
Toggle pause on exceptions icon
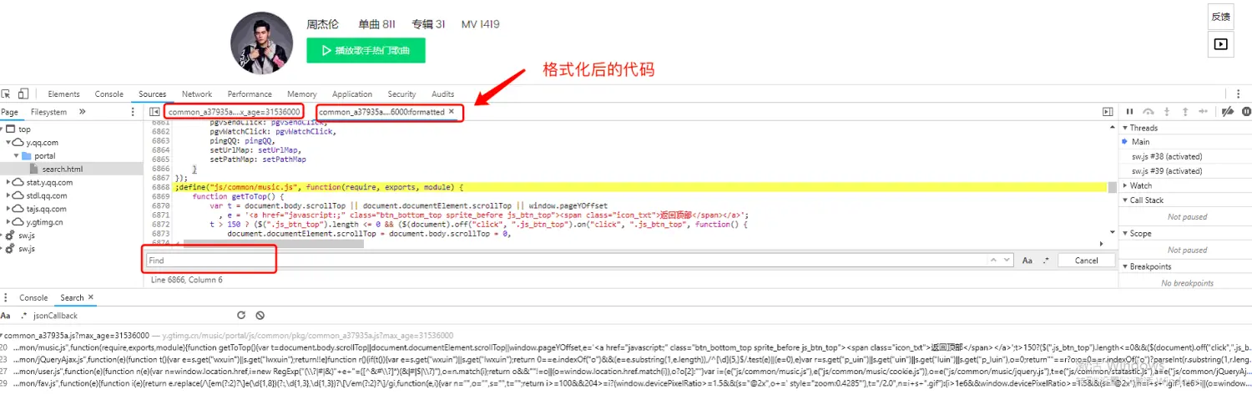pyautogui.click(x=1247, y=111)
